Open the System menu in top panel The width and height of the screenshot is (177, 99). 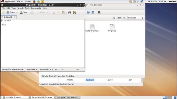[28, 1]
